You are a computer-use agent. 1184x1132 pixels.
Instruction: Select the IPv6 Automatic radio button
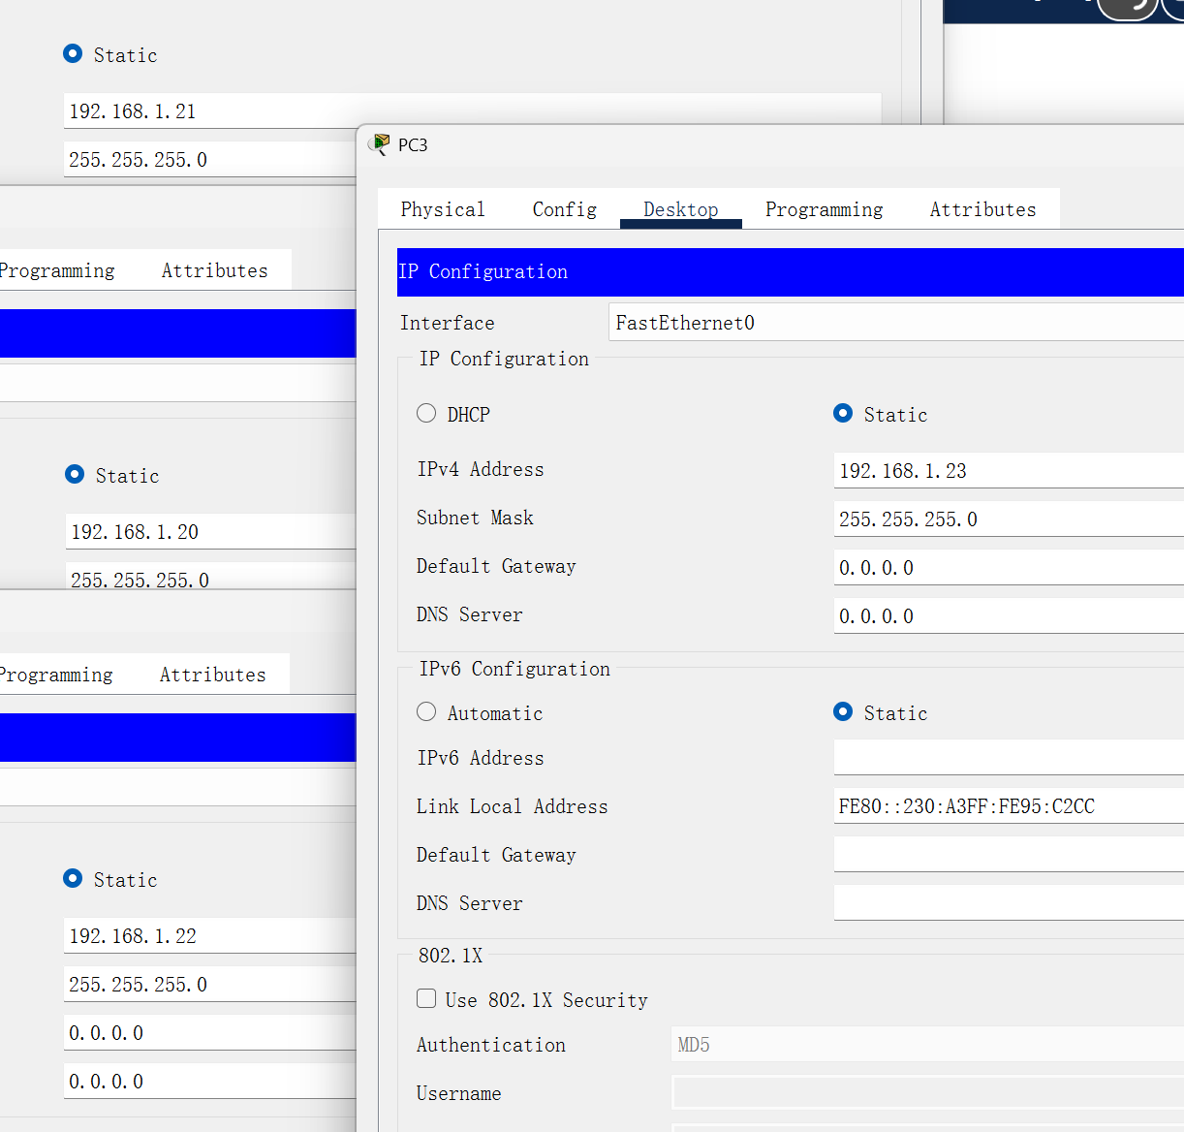point(426,712)
